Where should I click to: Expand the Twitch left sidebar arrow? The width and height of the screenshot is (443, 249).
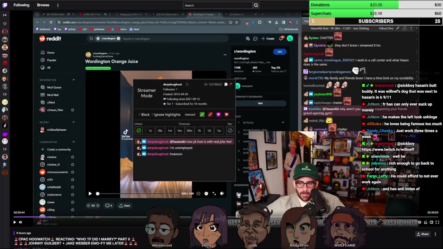5,15
